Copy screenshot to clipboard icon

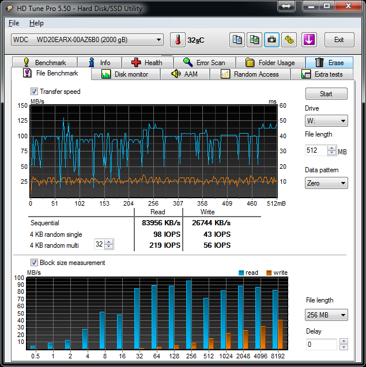point(254,40)
